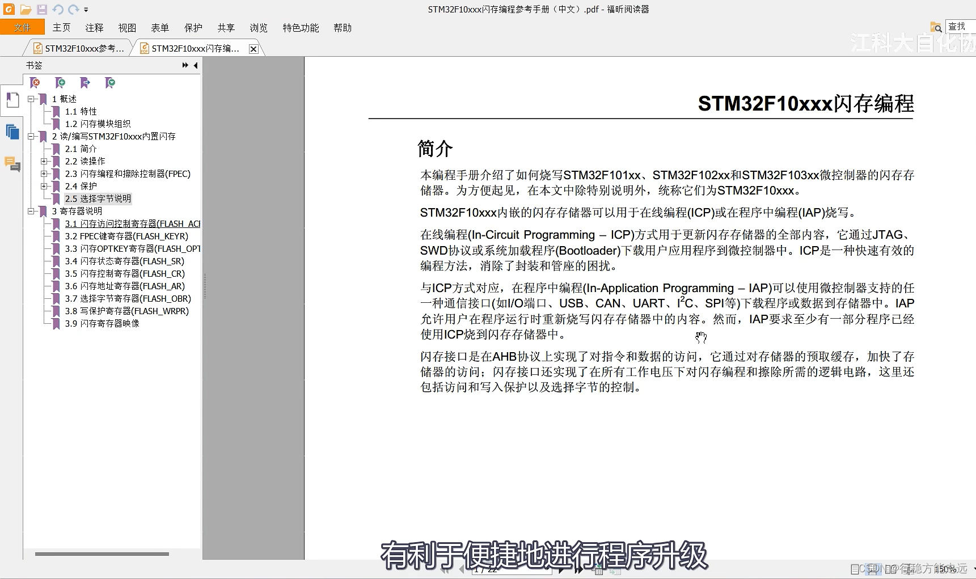Open the page thumbnails sidebar icon
The height and width of the screenshot is (579, 976).
[x=12, y=132]
